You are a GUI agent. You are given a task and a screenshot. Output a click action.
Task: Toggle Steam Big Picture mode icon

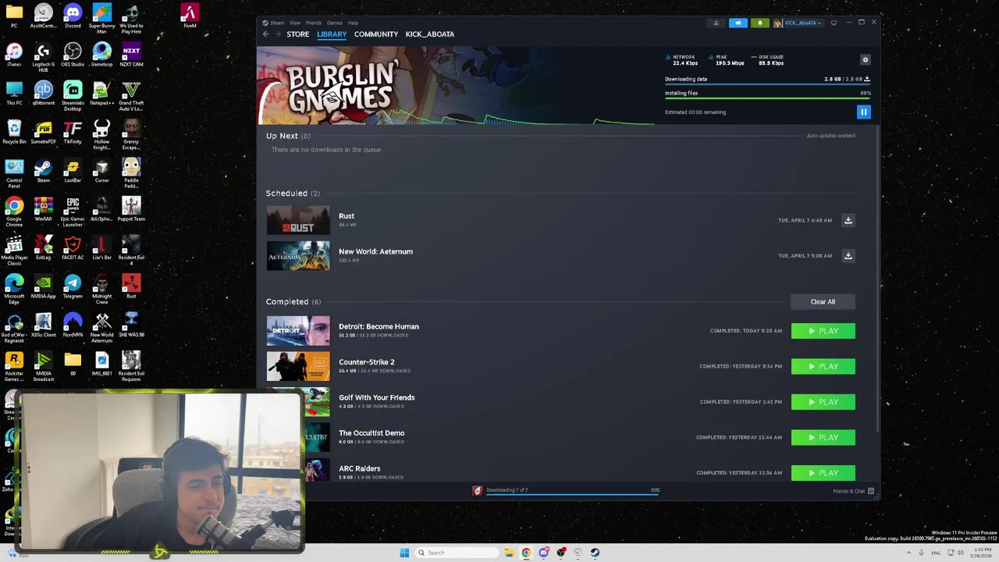834,23
